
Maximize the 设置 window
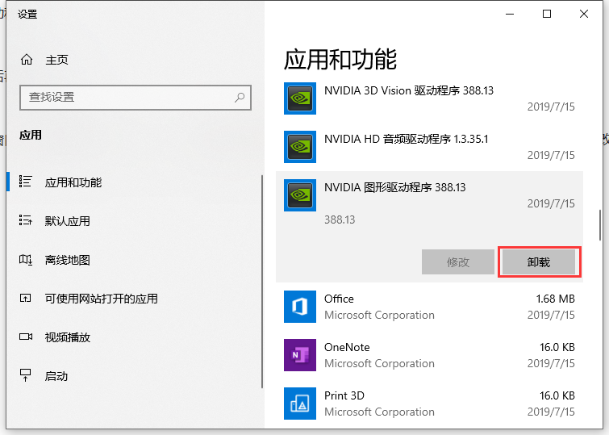pyautogui.click(x=547, y=14)
